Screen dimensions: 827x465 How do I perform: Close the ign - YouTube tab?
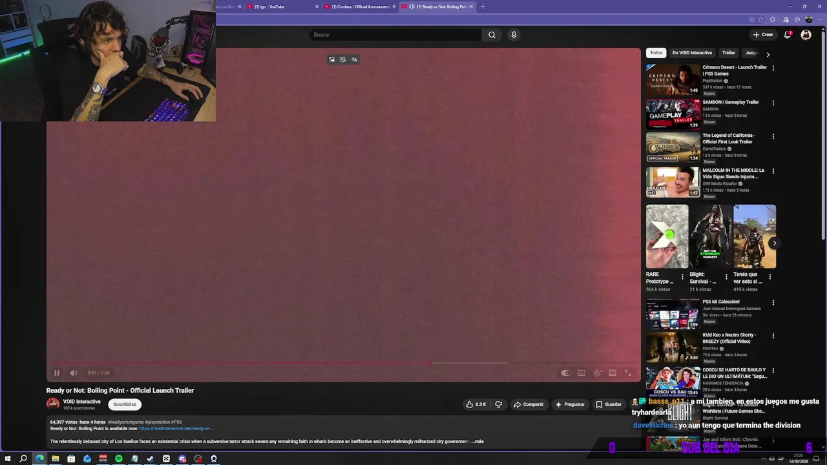click(x=317, y=6)
